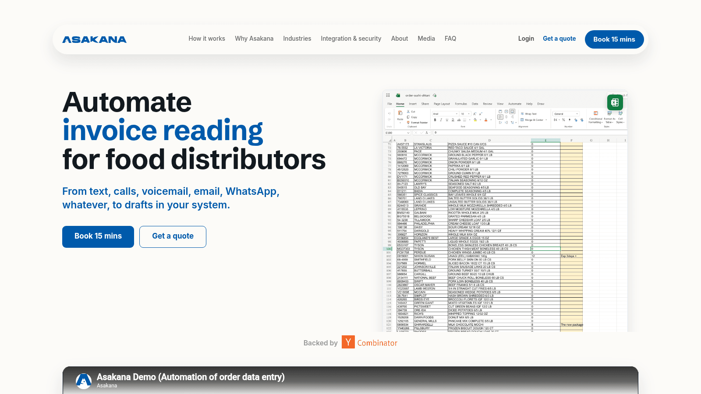This screenshot has height=394, width=701.
Task: Click the header Book 15 mins button
Action: pyautogui.click(x=614, y=39)
